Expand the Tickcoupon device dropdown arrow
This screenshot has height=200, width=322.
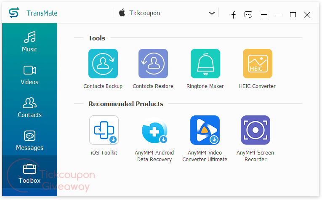(212, 13)
